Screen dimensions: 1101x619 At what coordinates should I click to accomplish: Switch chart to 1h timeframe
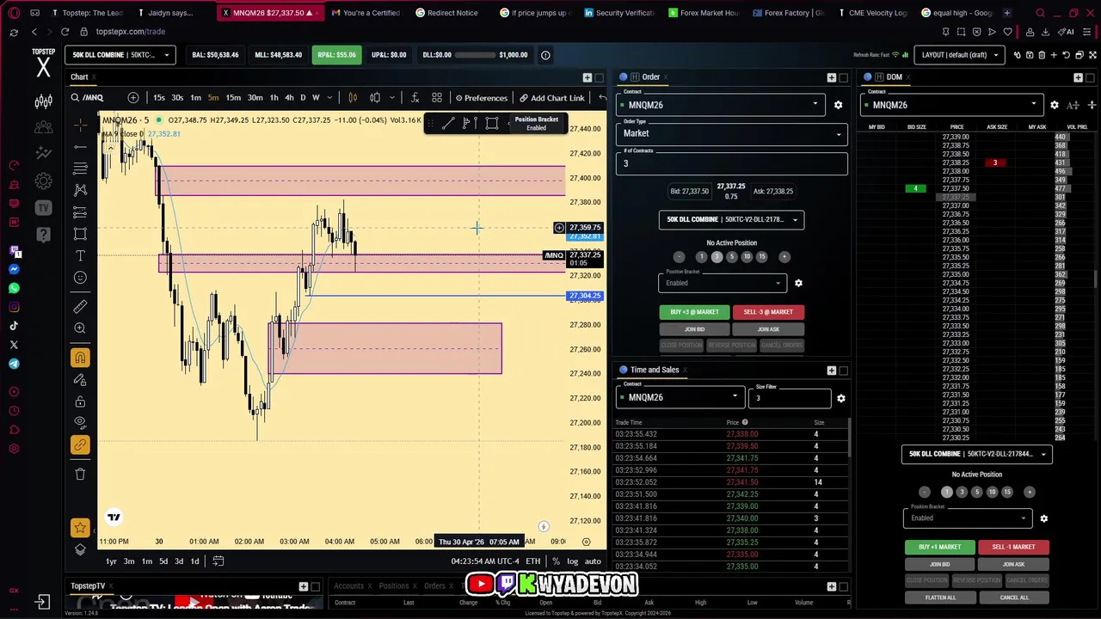[x=274, y=98]
